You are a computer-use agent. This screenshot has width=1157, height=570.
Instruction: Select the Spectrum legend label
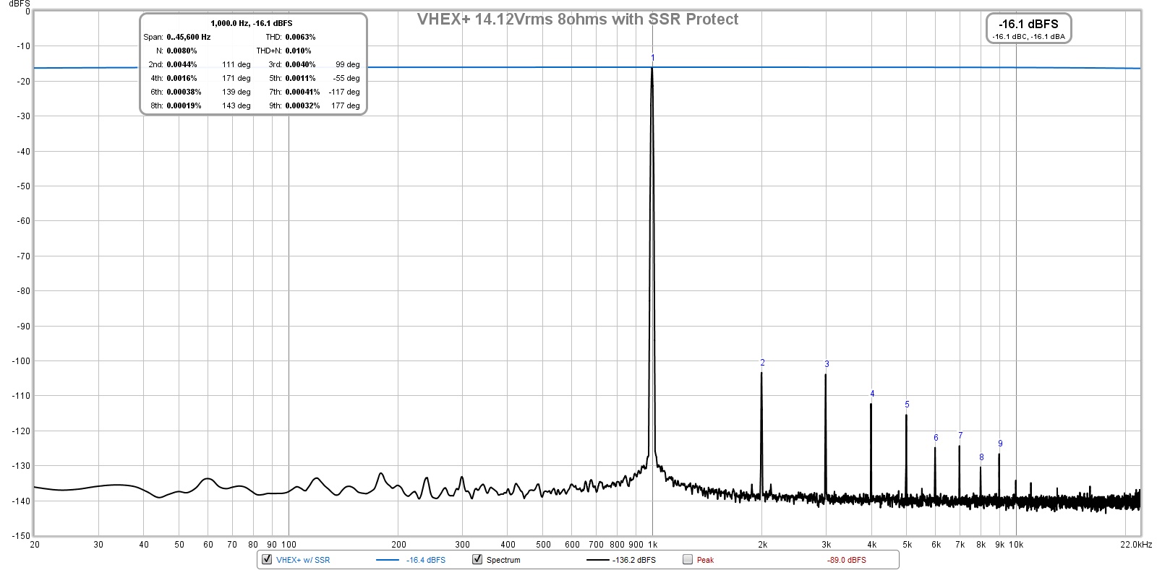[503, 560]
